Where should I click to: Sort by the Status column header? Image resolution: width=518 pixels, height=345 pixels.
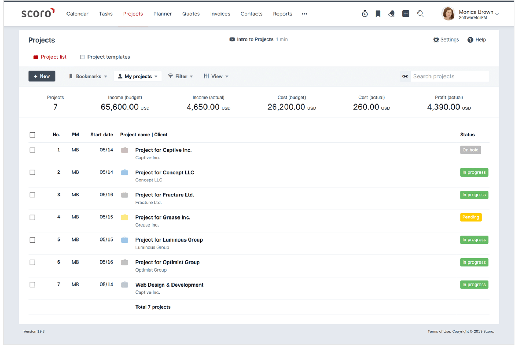[x=467, y=135]
